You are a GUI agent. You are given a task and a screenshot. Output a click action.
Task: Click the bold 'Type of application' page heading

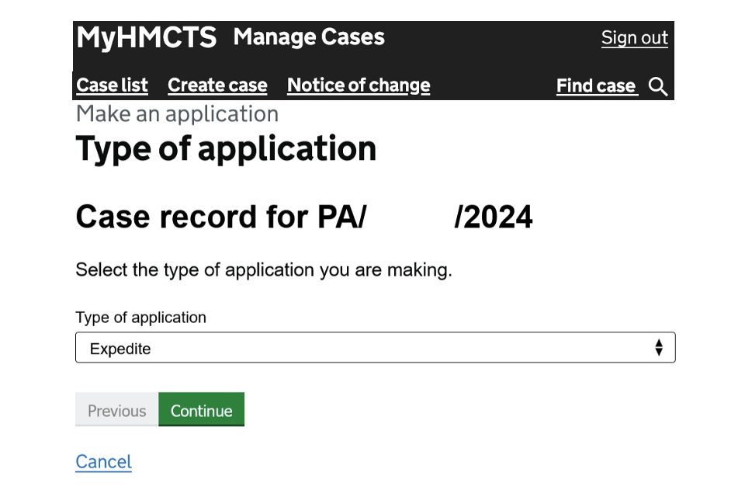coord(226,148)
